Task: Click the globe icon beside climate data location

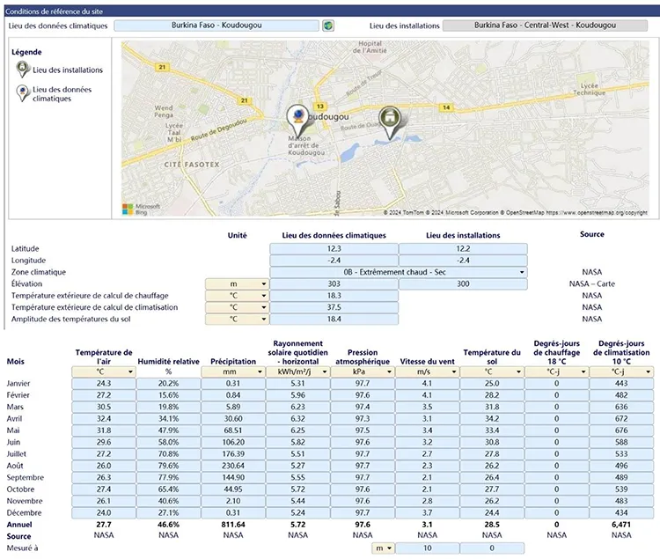Action: [328, 26]
